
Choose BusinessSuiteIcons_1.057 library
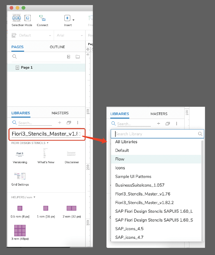pyautogui.click(x=156, y=185)
